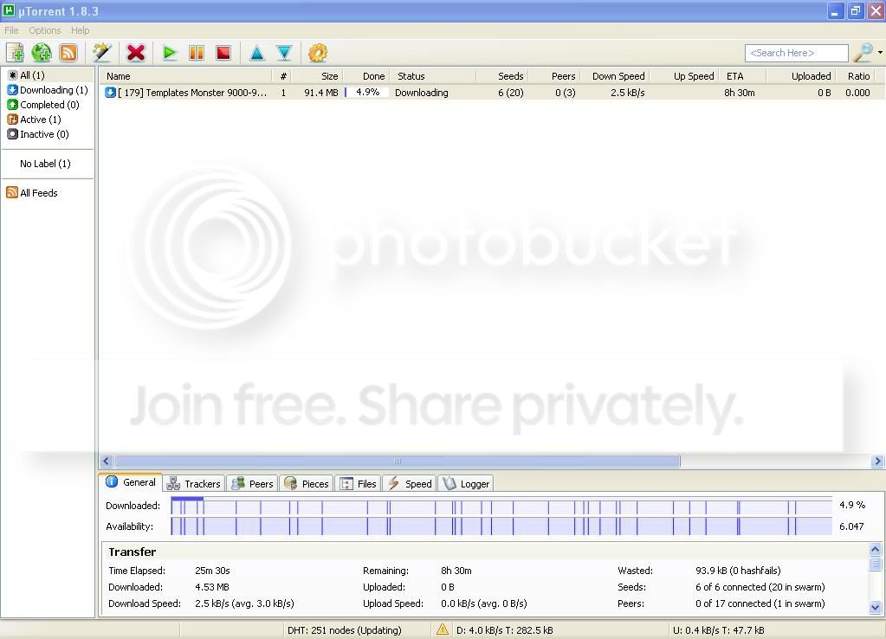Screen dimensions: 886x639
Task: Click the yellow warning icon in status bar
Action: point(443,629)
